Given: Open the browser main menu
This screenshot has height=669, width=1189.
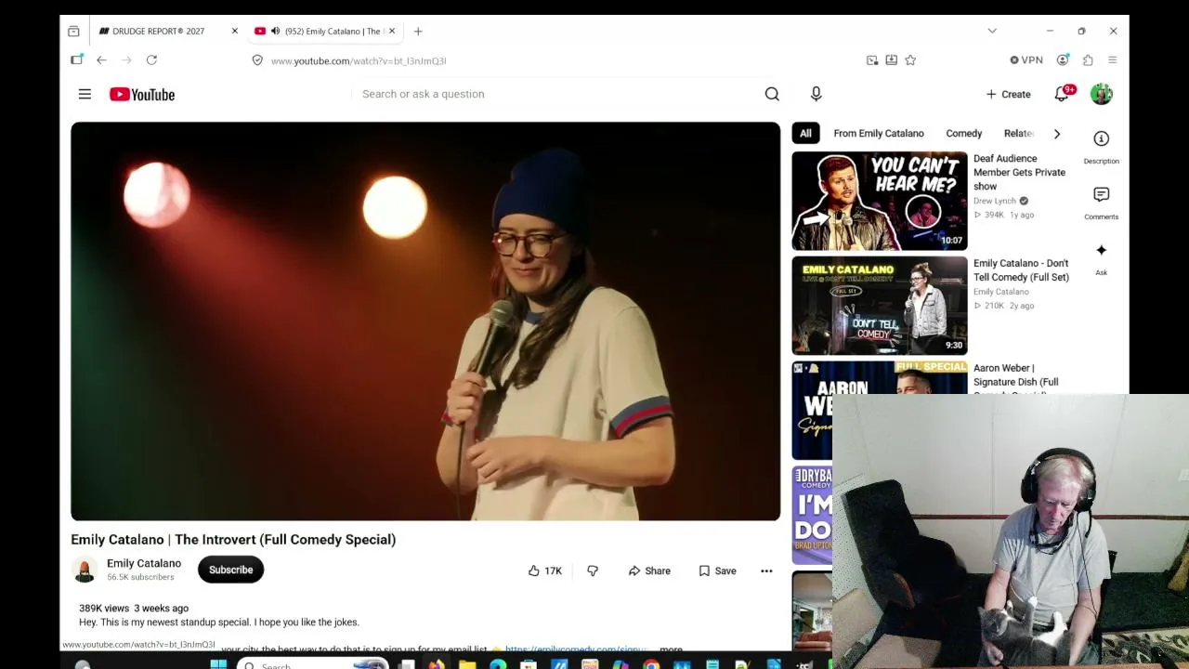Looking at the screenshot, I should pos(1112,60).
